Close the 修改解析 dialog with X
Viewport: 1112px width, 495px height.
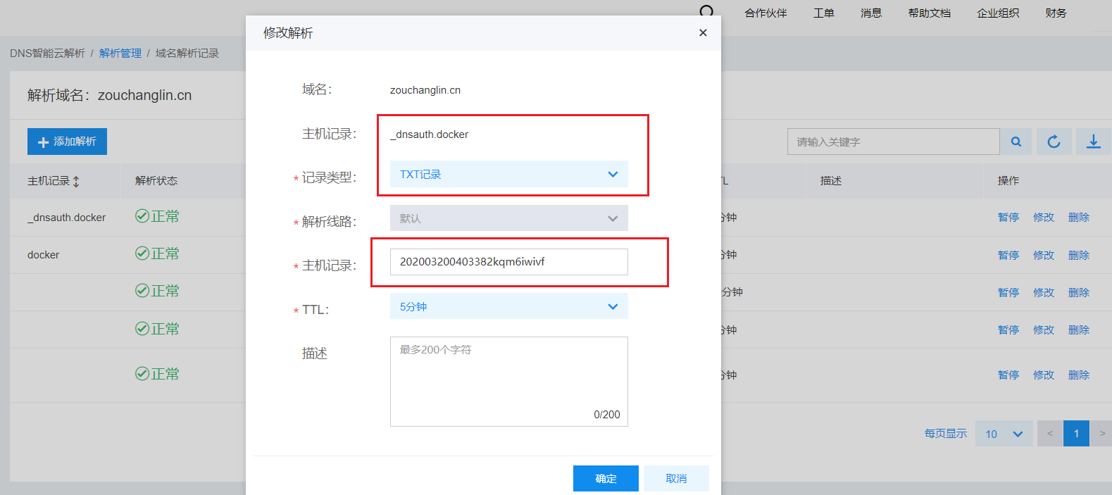(x=703, y=33)
